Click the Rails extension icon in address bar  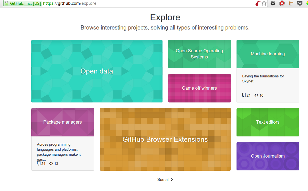pos(257,3)
